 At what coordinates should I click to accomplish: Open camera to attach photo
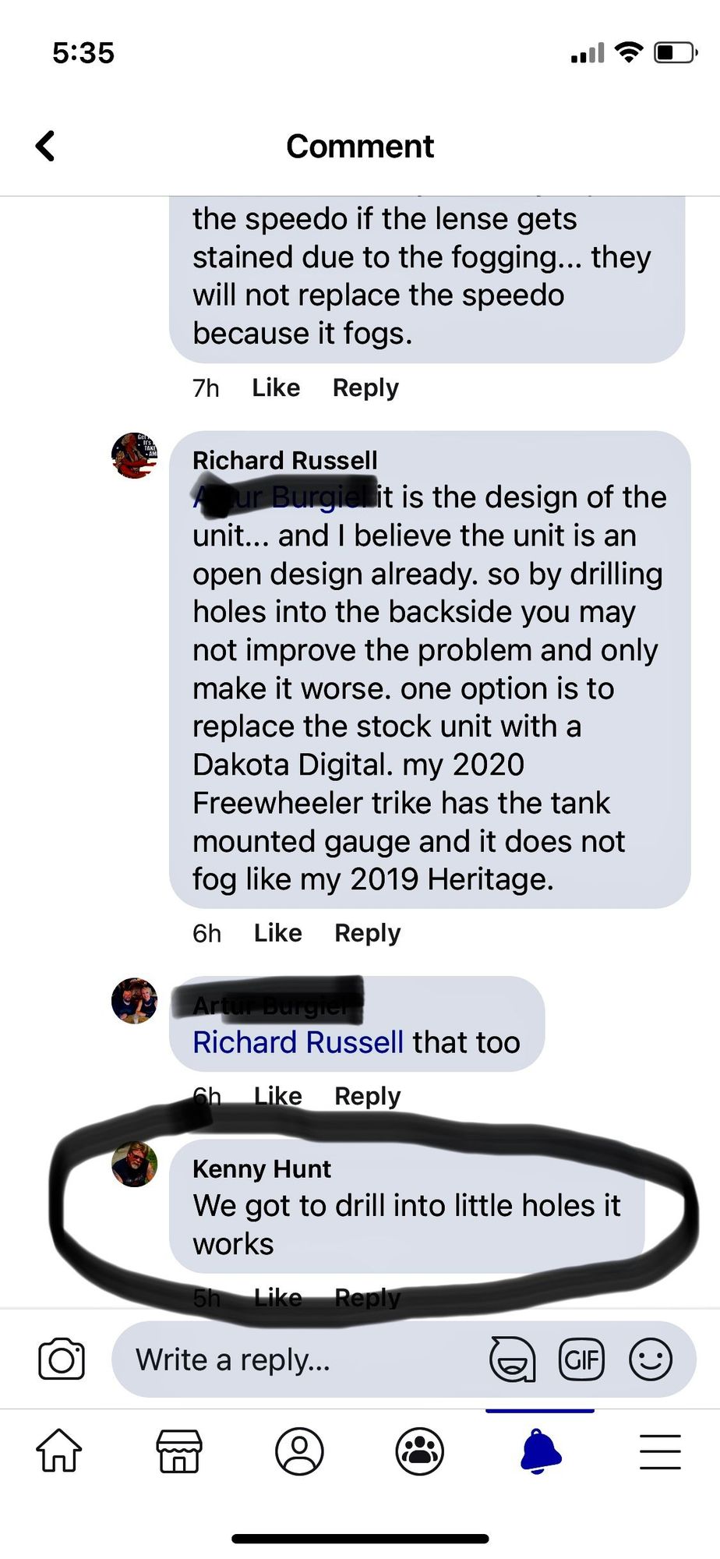62,1359
